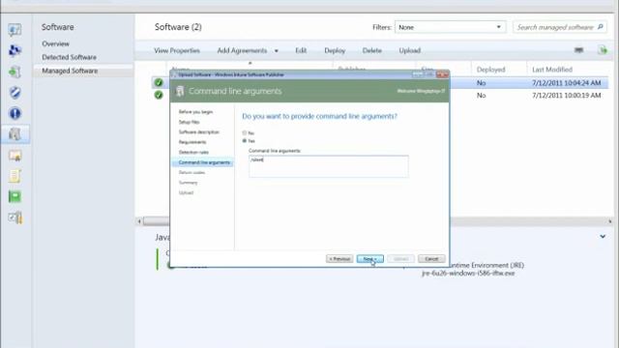The height and width of the screenshot is (348, 619).
Task: Select the 7/12/2011 10:00:19 AM cell
Action: click(x=566, y=96)
